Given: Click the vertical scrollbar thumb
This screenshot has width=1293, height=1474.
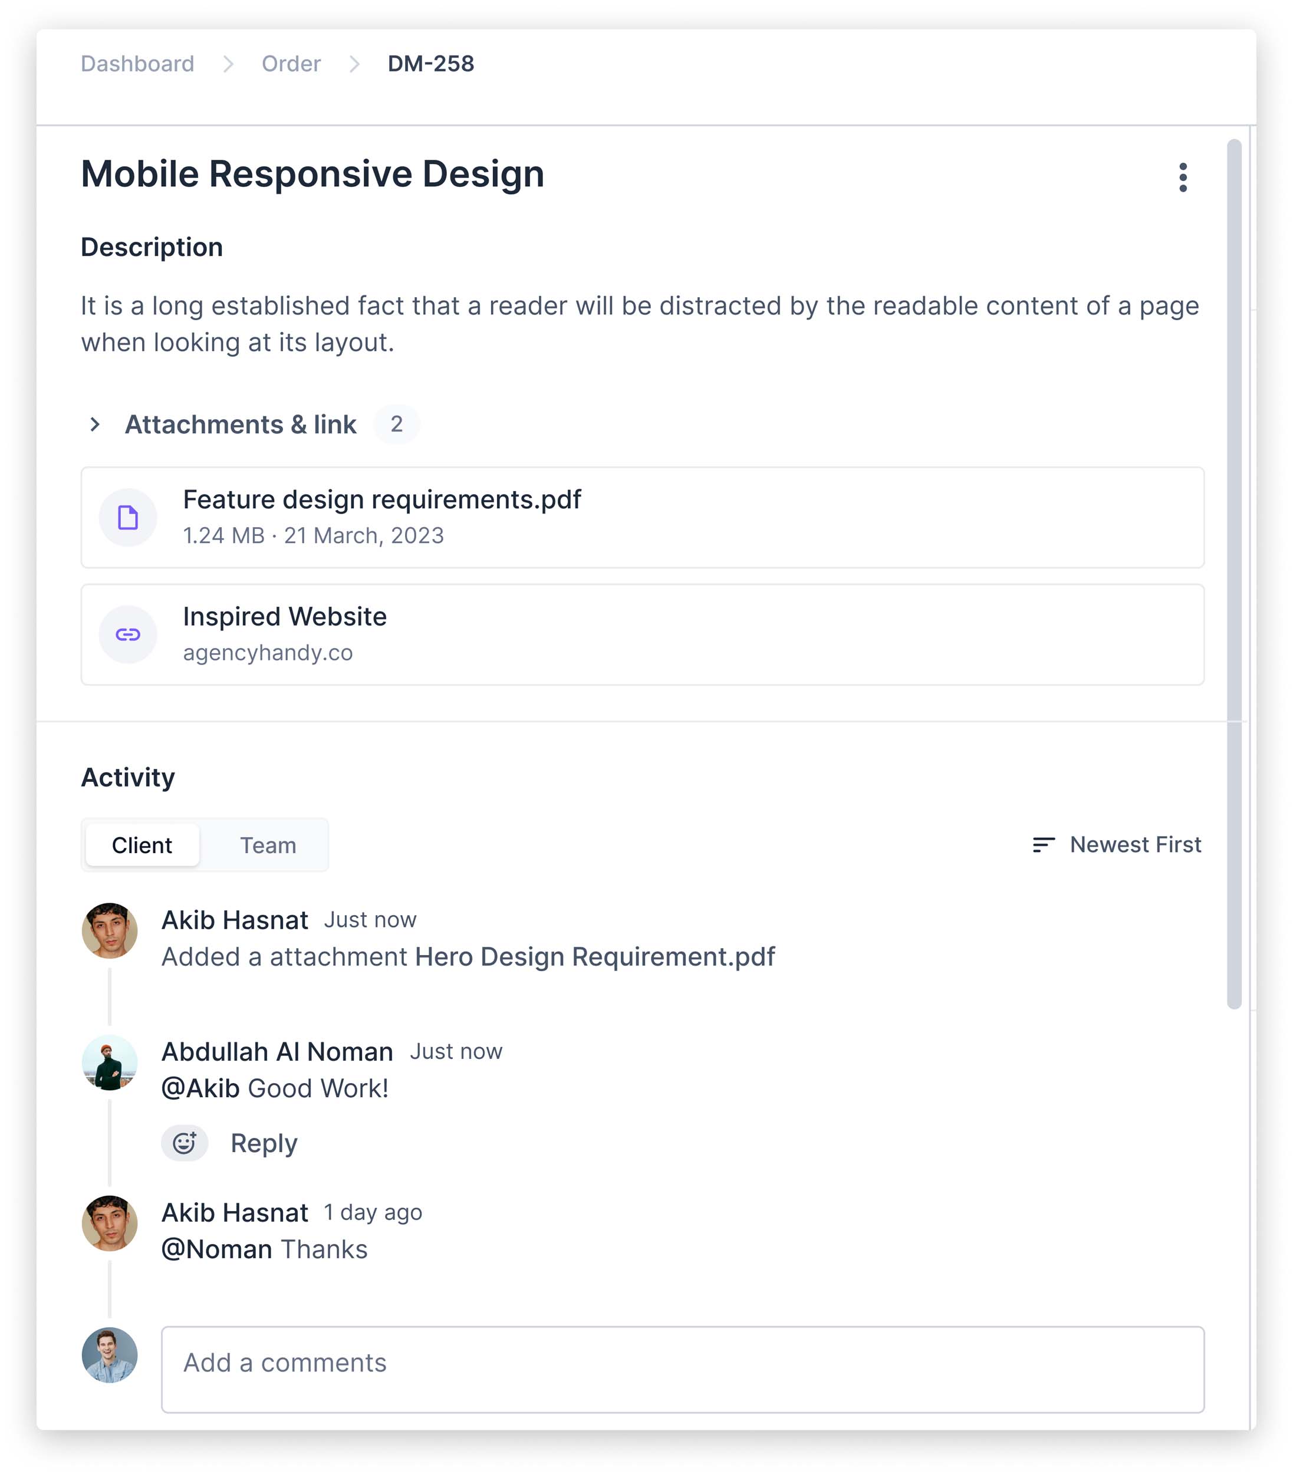Looking at the screenshot, I should tap(1234, 573).
